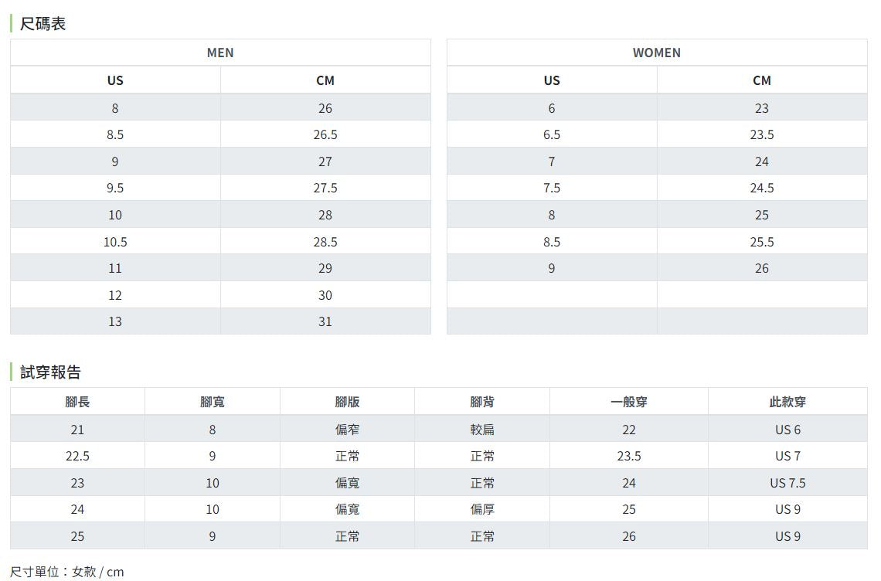Select the US 7.5 cell under 此款穿
881x581 pixels.
click(x=787, y=483)
